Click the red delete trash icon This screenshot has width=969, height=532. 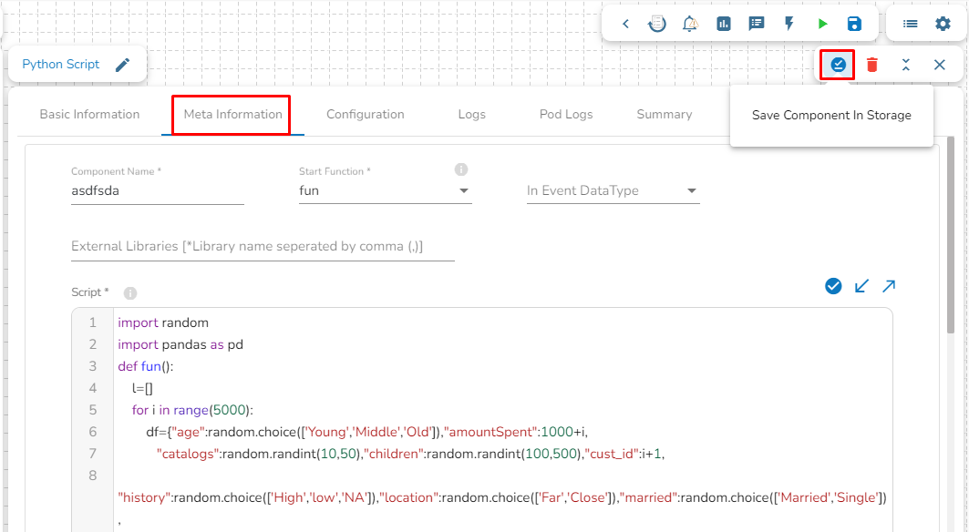tap(872, 65)
